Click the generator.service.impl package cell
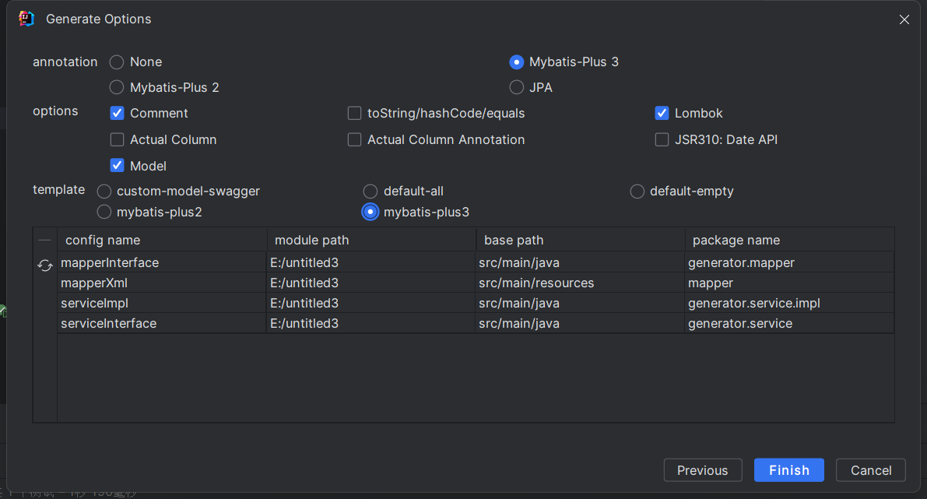The width and height of the screenshot is (927, 499). tap(789, 304)
